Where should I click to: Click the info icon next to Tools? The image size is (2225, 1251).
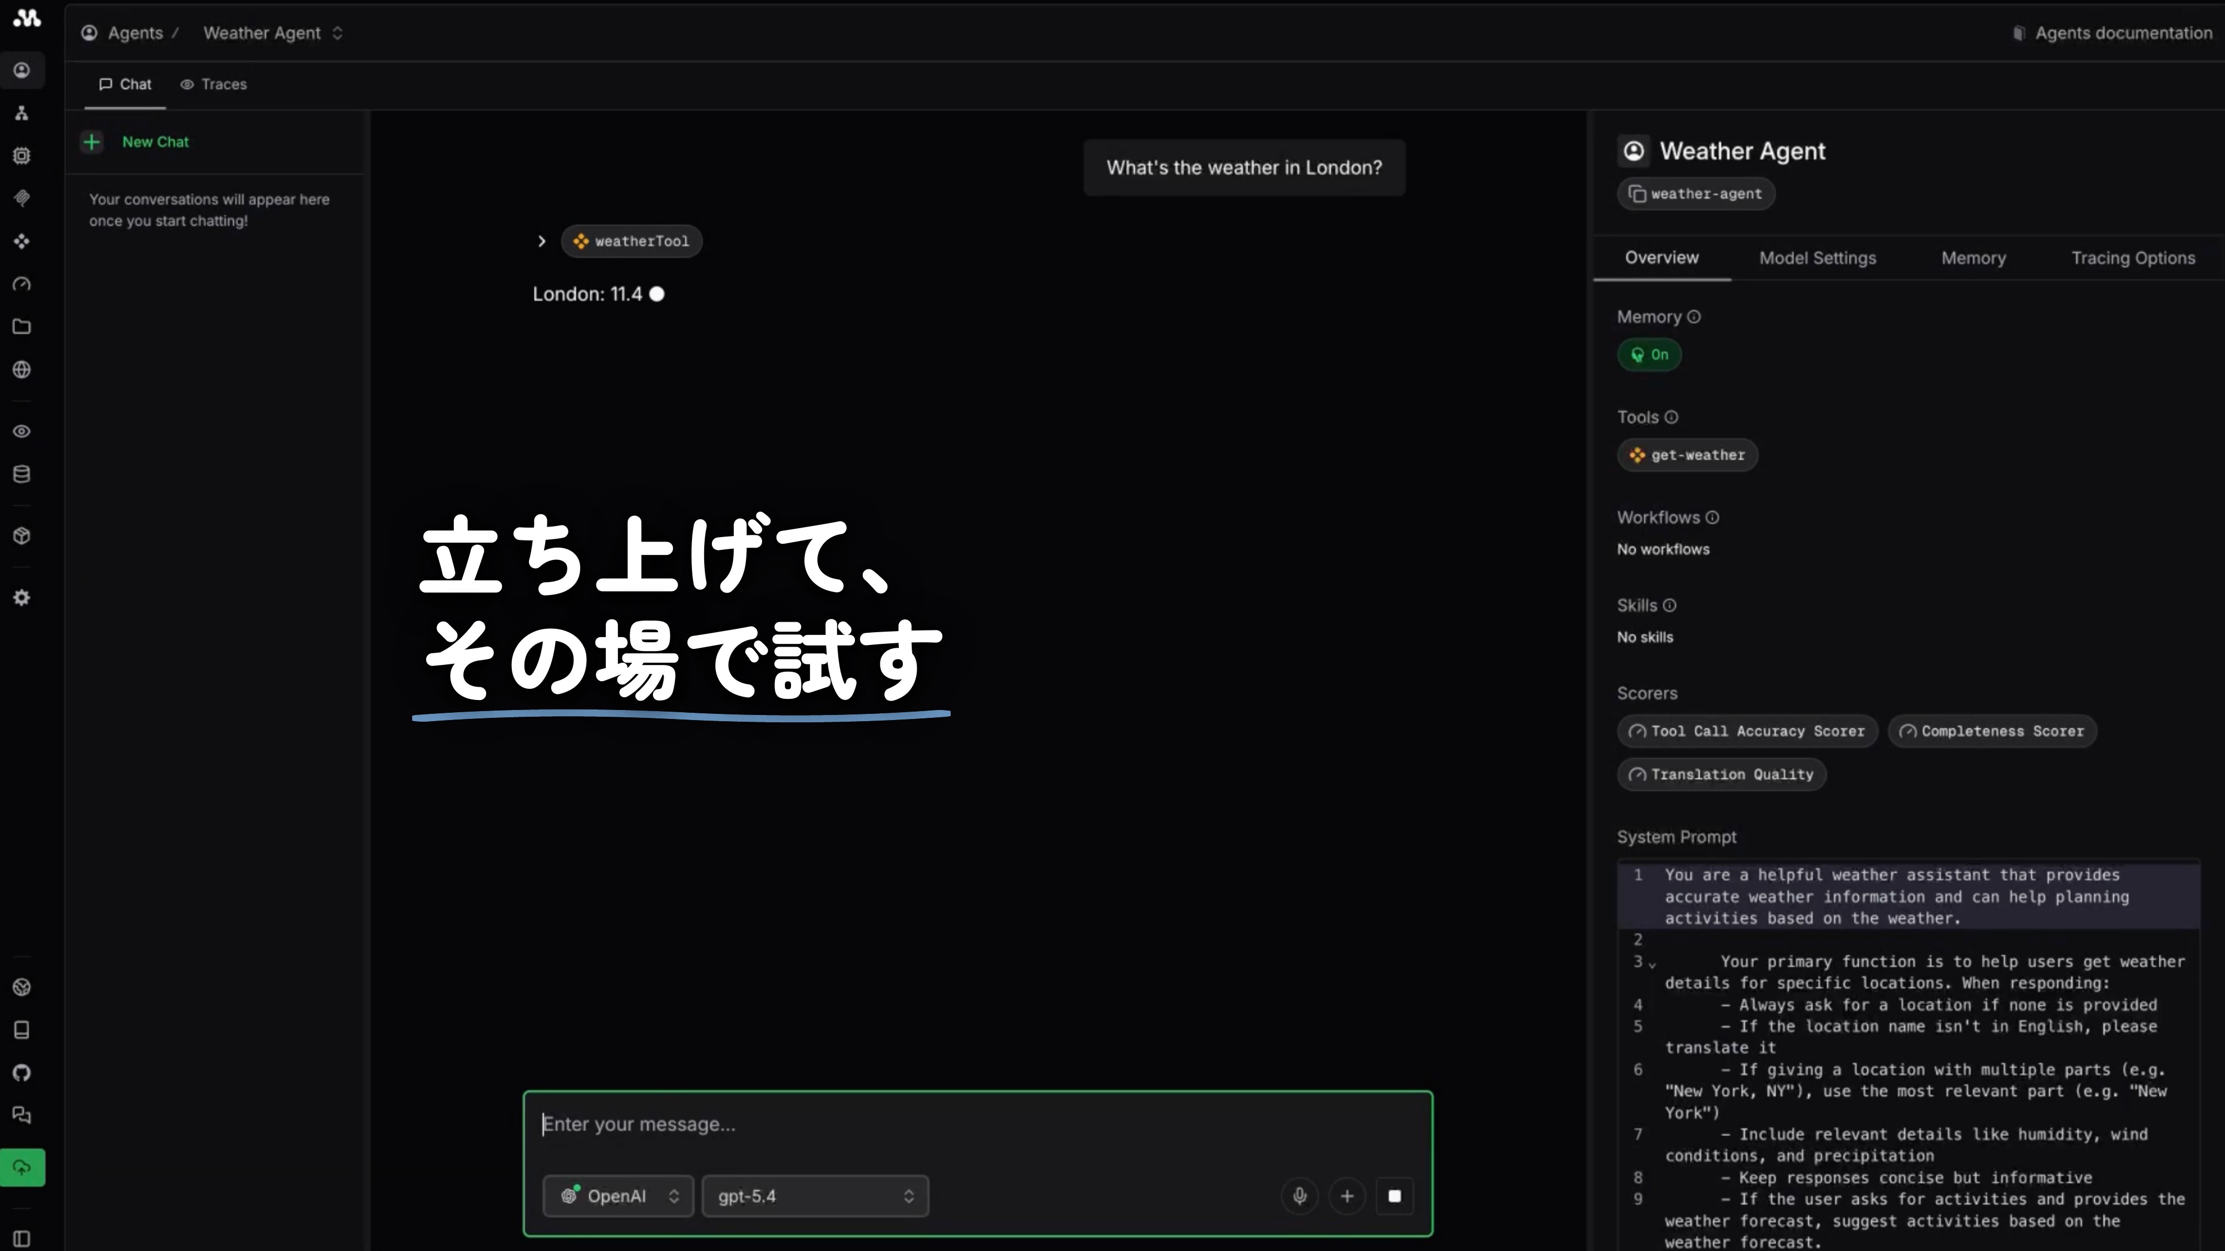click(x=1672, y=417)
